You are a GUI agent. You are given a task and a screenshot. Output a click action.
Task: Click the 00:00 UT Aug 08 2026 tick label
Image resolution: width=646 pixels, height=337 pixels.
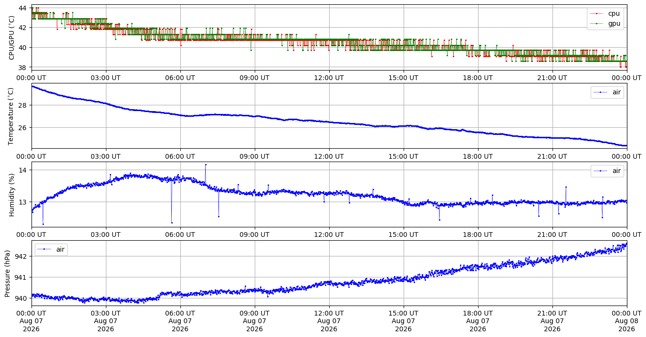pyautogui.click(x=626, y=322)
